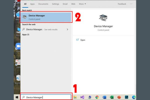Expand the More dropdown

click(x=82, y=4)
